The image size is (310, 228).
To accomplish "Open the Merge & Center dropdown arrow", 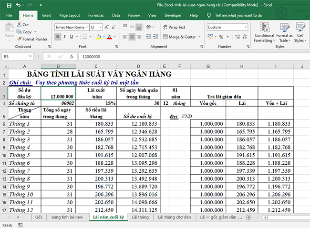I will [x=199, y=37].
